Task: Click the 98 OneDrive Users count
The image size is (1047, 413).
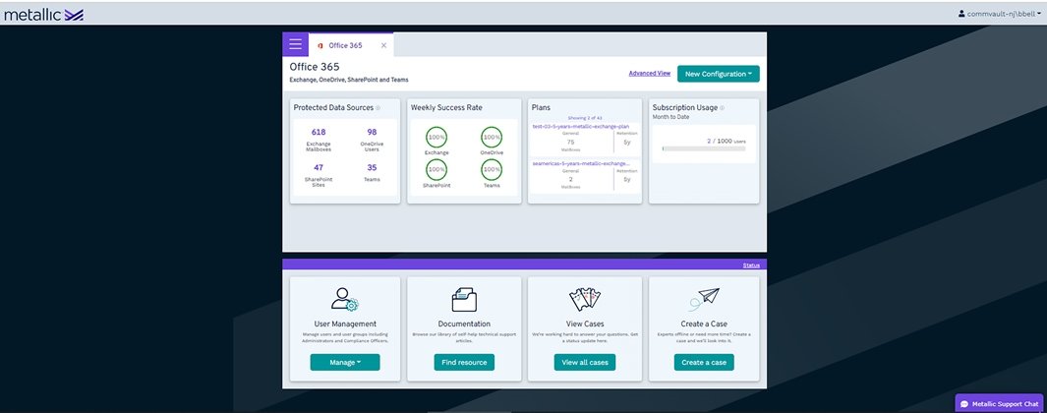Action: (372, 132)
